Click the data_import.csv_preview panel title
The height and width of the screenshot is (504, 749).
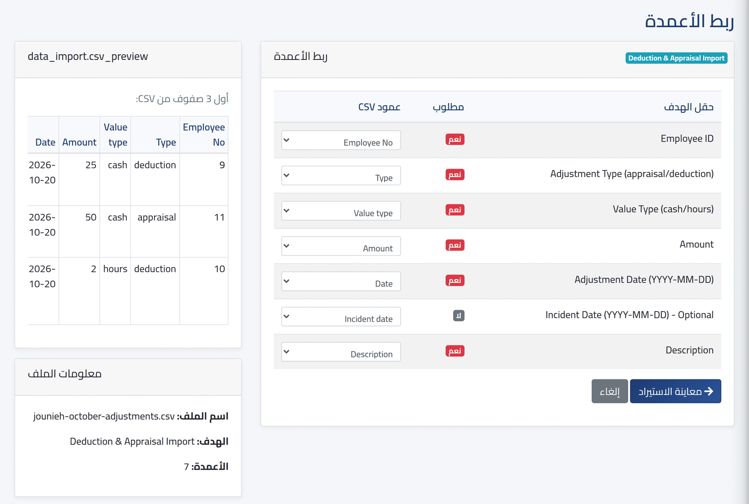(88, 57)
